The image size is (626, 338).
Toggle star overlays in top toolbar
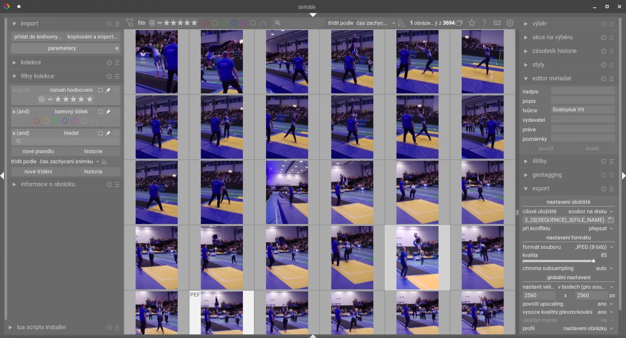[x=472, y=23]
